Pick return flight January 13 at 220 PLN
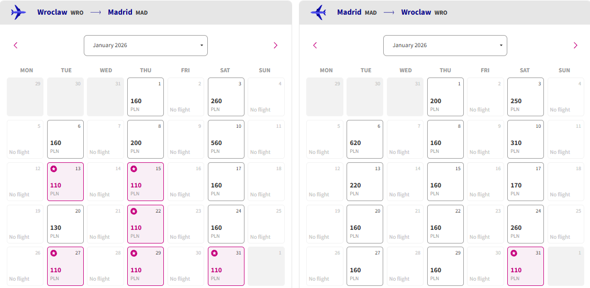Viewport: 590px width, 288px height. pyautogui.click(x=364, y=182)
